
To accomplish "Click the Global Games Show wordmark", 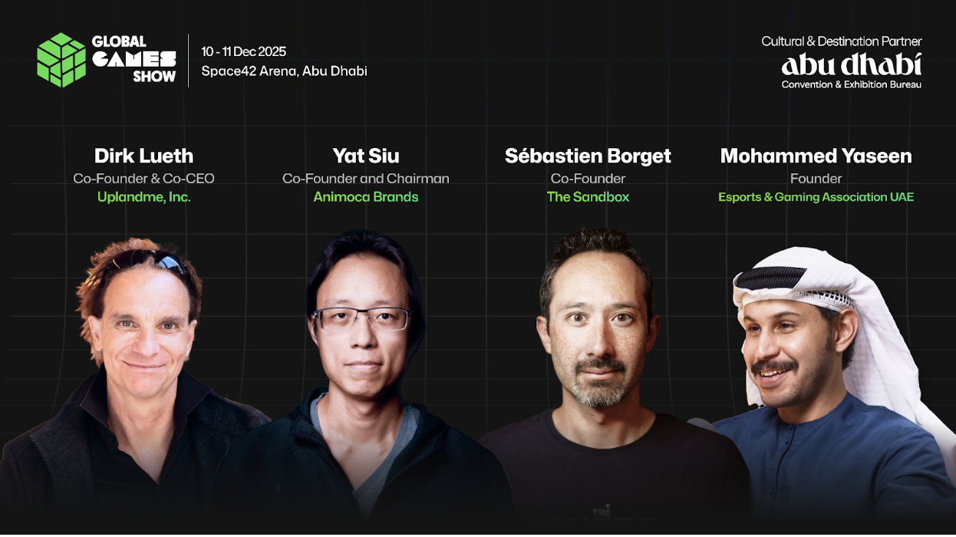I will (134, 59).
